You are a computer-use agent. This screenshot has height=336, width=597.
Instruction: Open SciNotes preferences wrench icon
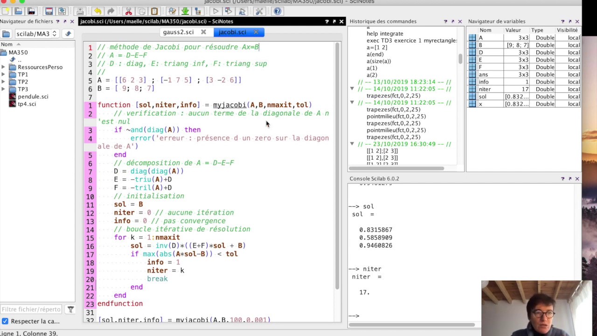(x=259, y=11)
